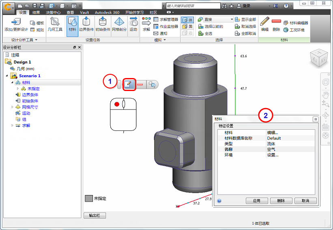This screenshot has height=230, width=333.
Task: Switch to the Autodesk 360 tab
Action: 107,12
